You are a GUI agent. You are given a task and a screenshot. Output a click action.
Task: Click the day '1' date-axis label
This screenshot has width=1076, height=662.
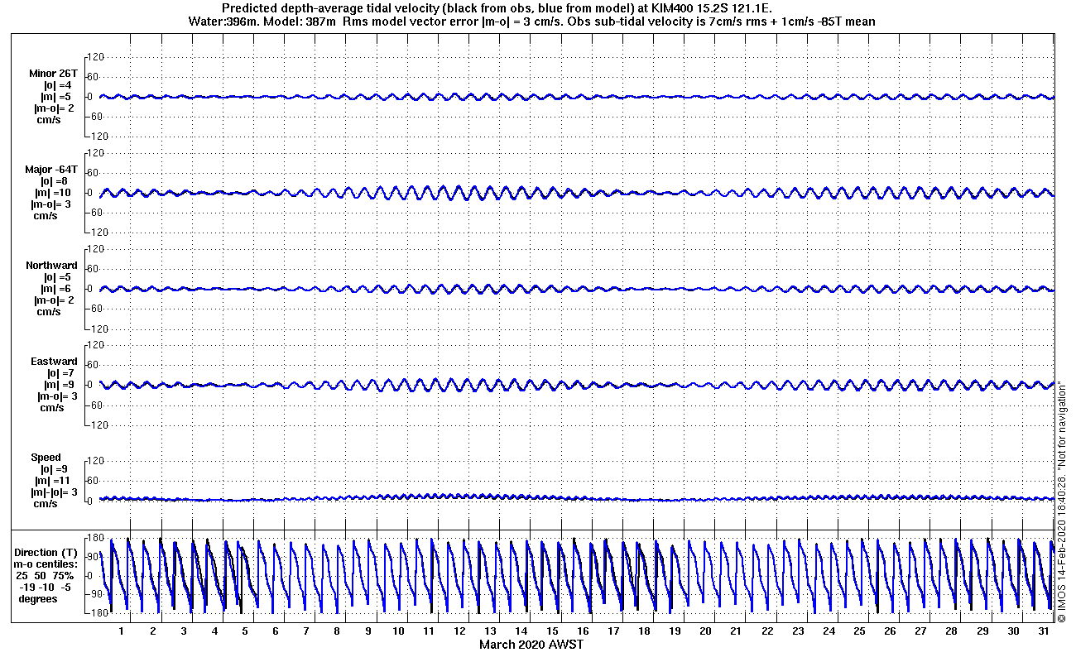click(x=122, y=631)
